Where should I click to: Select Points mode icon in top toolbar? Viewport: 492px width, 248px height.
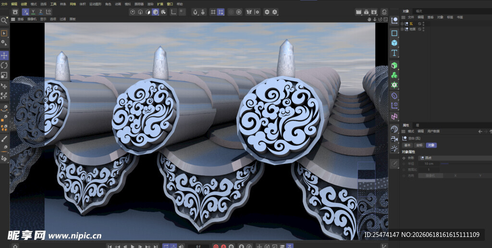tap(133, 12)
